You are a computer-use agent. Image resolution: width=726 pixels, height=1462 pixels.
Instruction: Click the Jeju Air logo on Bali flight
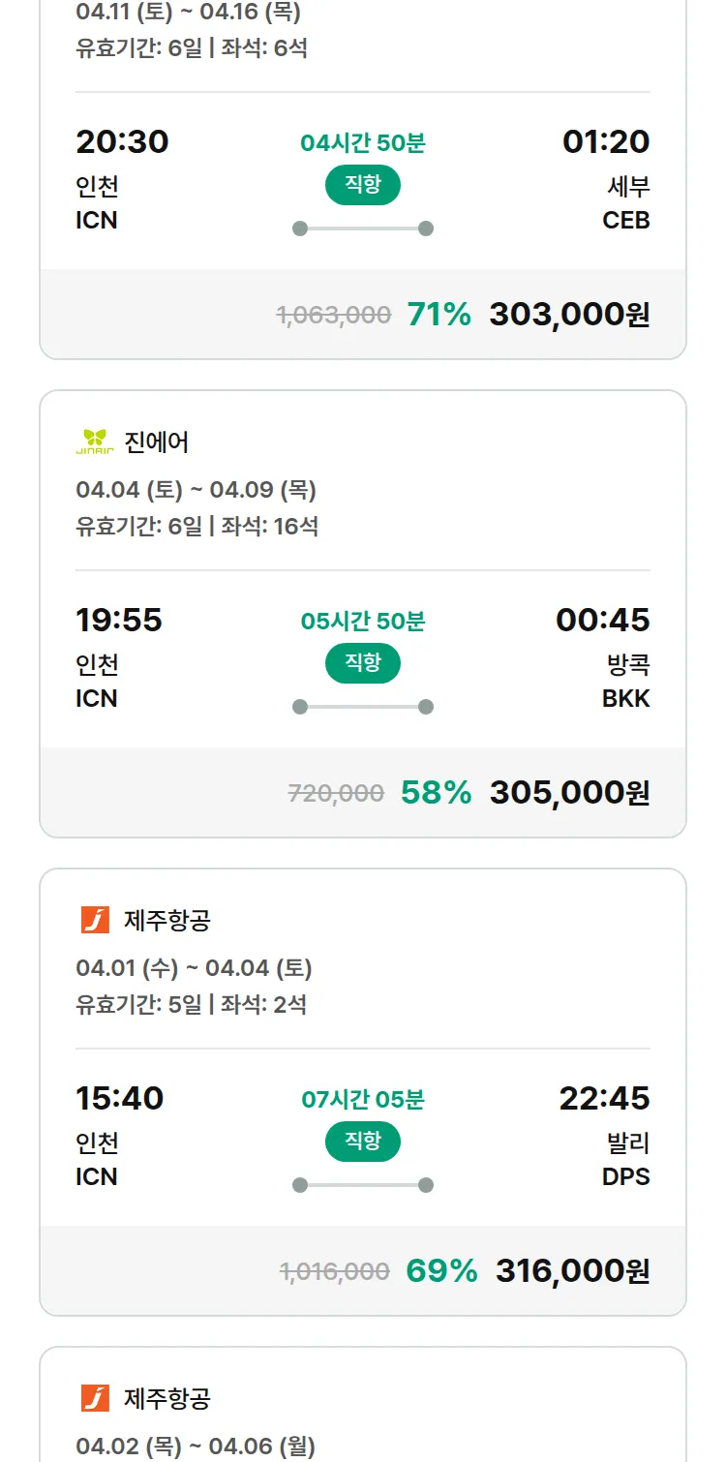95,920
